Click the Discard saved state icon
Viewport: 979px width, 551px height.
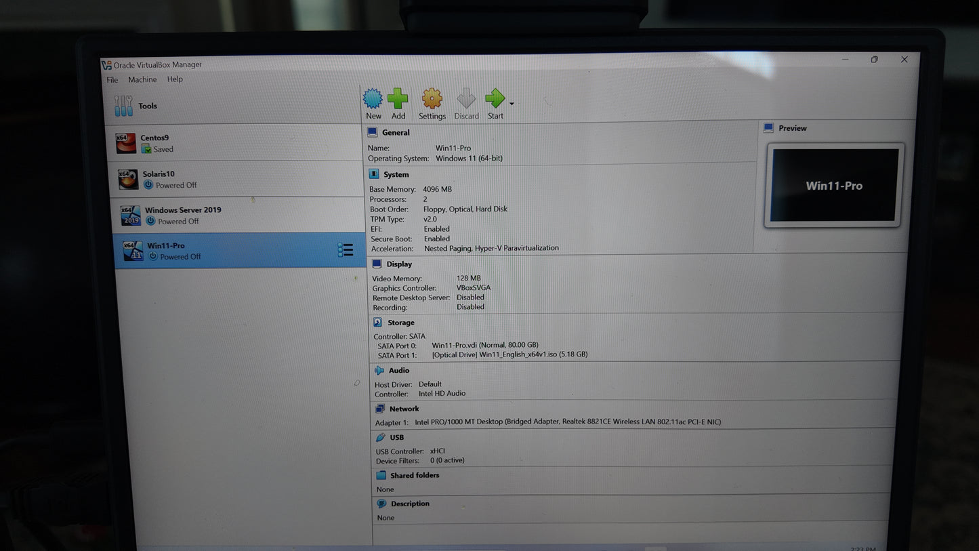pyautogui.click(x=466, y=99)
